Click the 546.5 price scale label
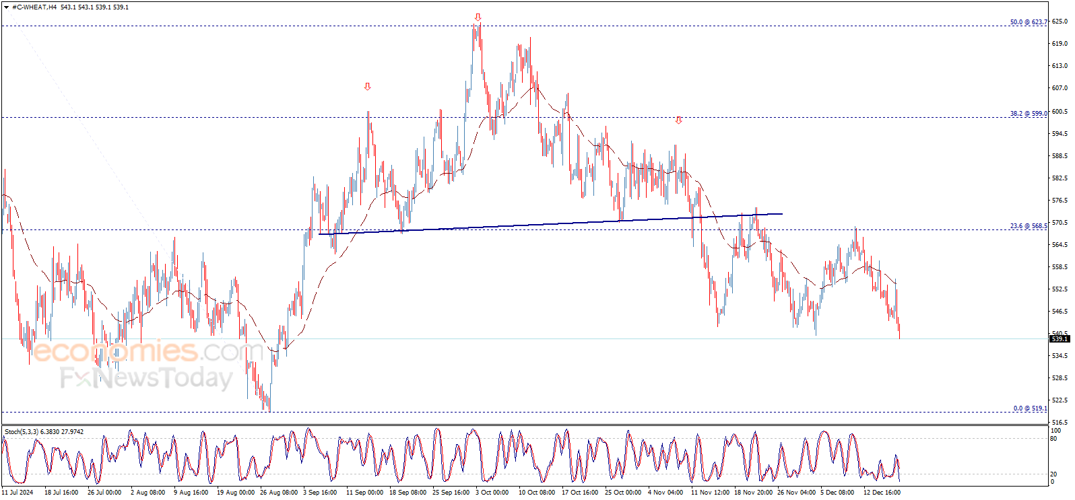Image resolution: width=1075 pixels, height=500 pixels. [1060, 312]
